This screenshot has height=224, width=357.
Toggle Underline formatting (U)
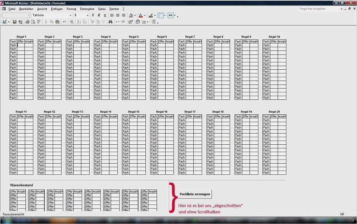pos(105,15)
